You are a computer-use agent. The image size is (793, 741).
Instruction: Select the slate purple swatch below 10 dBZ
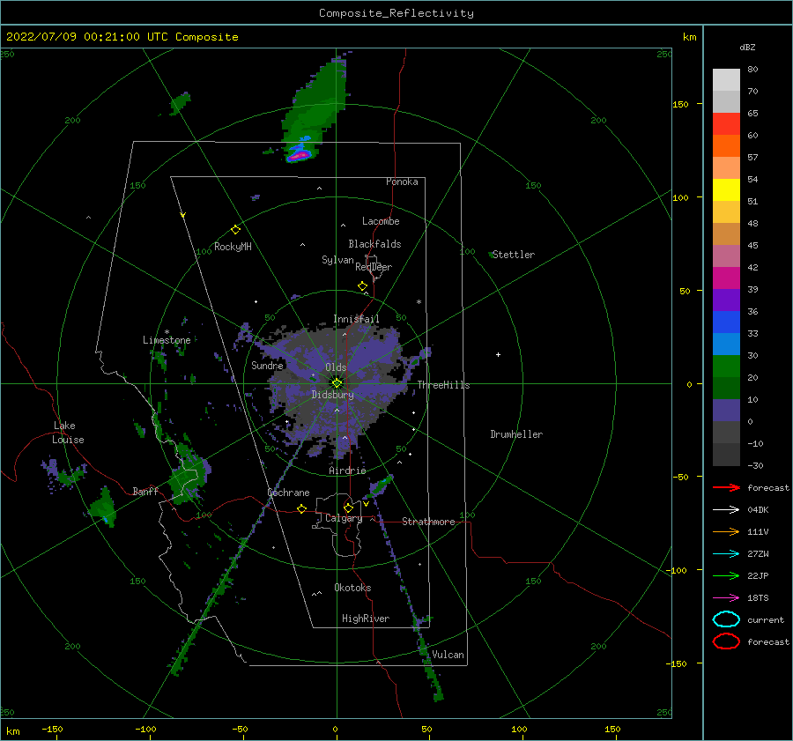pyautogui.click(x=726, y=410)
